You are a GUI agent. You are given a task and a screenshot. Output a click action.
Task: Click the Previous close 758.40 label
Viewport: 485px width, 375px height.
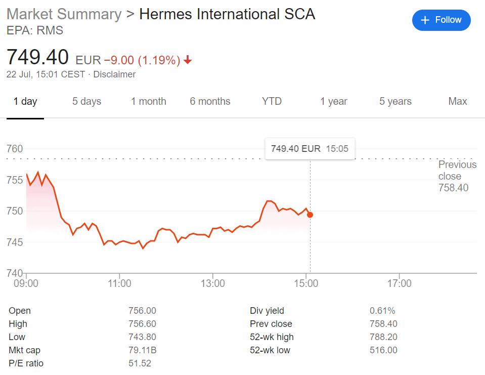coord(457,176)
